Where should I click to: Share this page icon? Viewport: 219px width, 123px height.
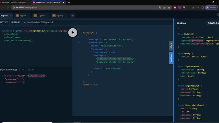tap(164, 8)
